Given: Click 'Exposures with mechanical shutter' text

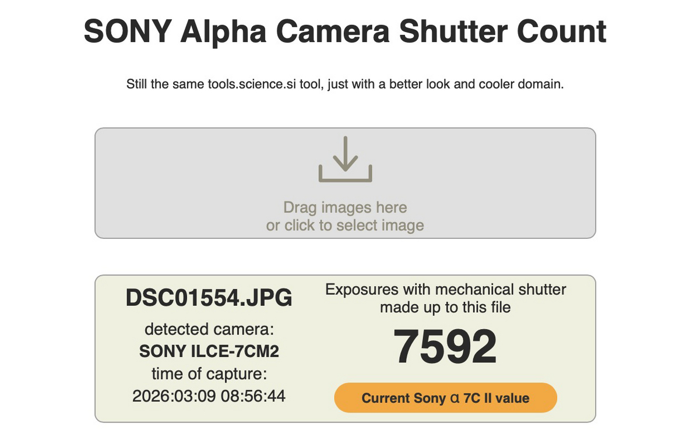Looking at the screenshot, I should click(x=446, y=290).
